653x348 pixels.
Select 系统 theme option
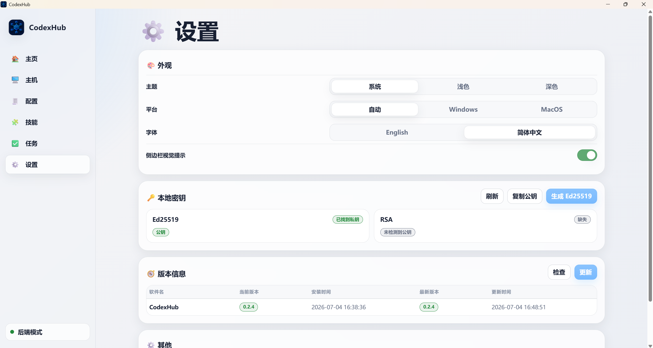point(375,87)
